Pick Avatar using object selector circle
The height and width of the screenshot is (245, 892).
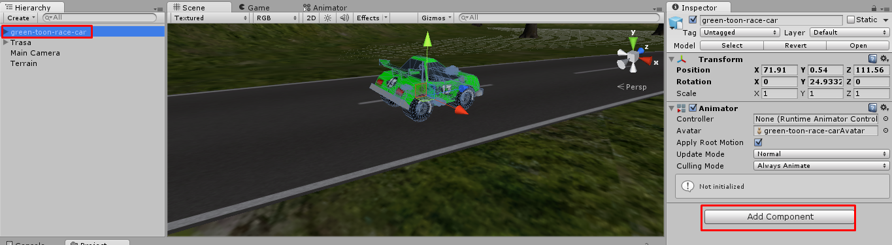click(885, 131)
